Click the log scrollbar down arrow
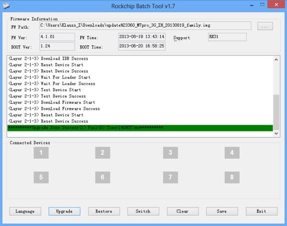The height and width of the screenshot is (226, 287). pyautogui.click(x=276, y=133)
